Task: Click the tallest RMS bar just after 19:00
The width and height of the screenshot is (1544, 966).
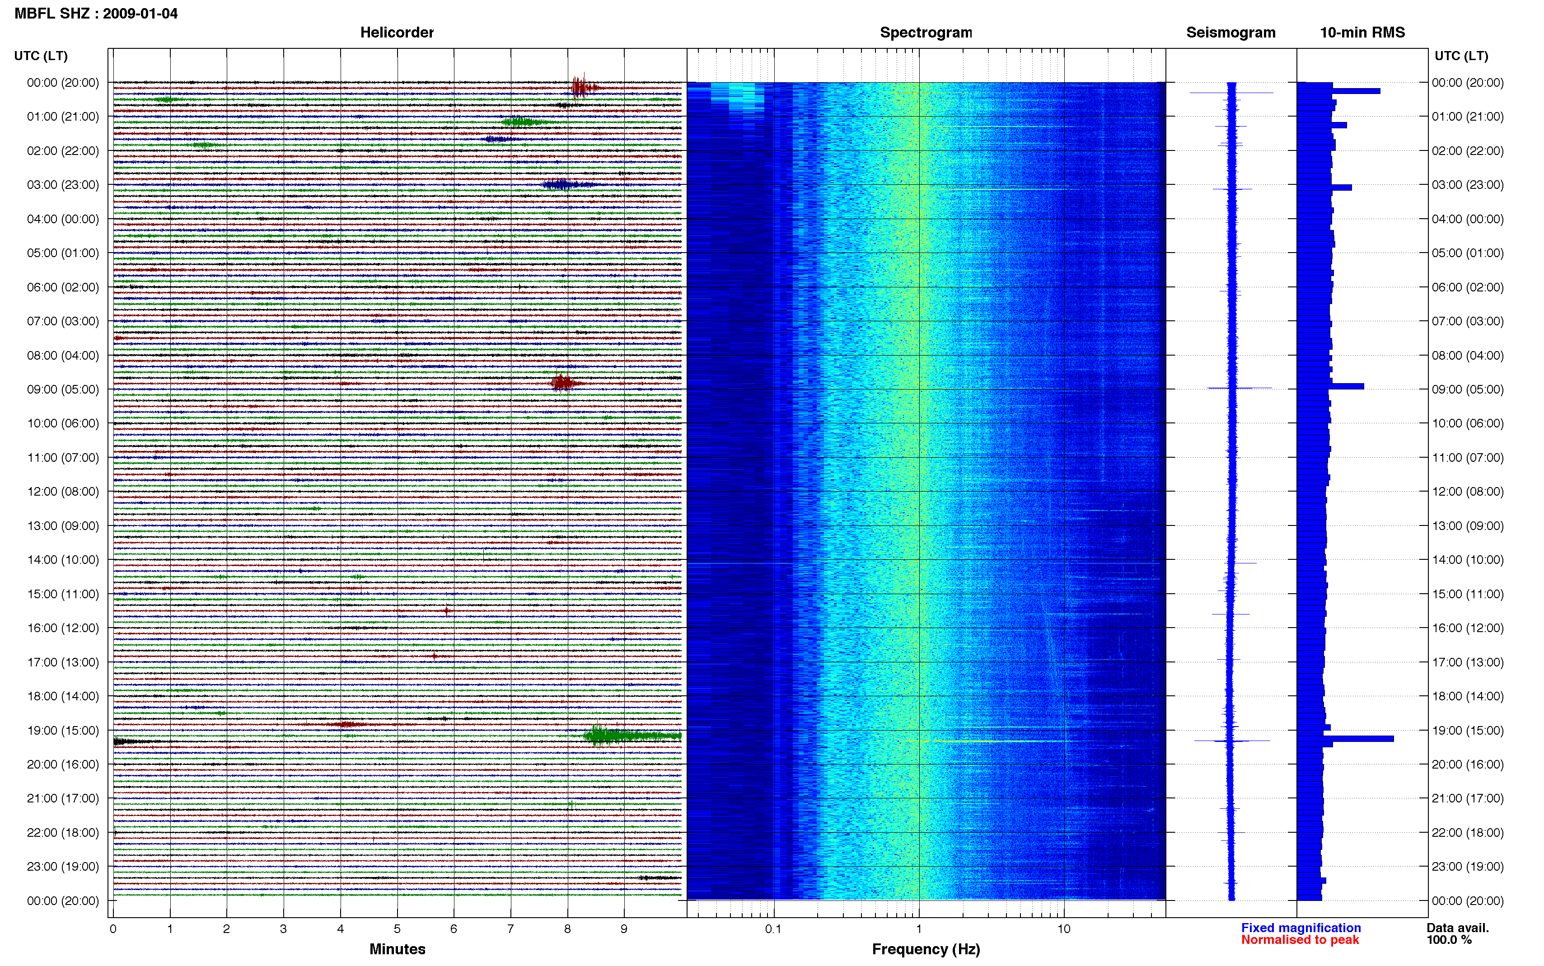Action: tap(1345, 739)
